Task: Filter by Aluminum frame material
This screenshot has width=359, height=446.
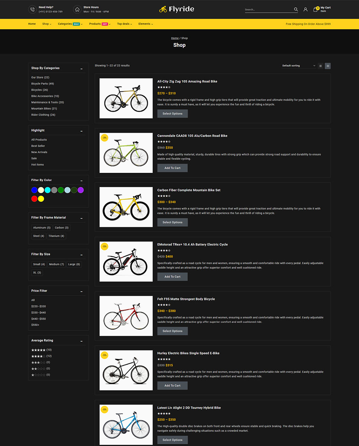Action: 42,228
